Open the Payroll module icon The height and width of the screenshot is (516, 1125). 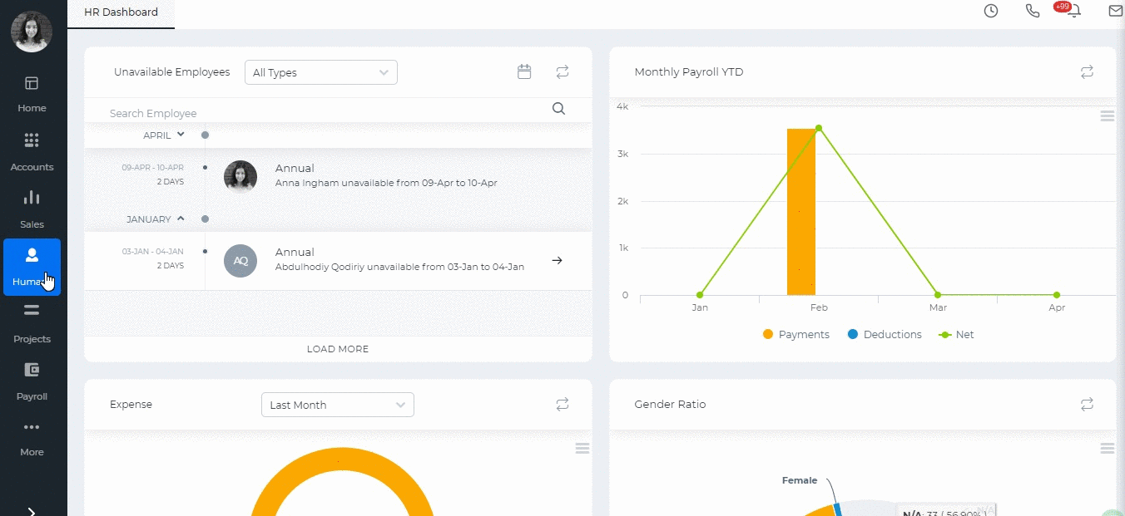click(32, 370)
